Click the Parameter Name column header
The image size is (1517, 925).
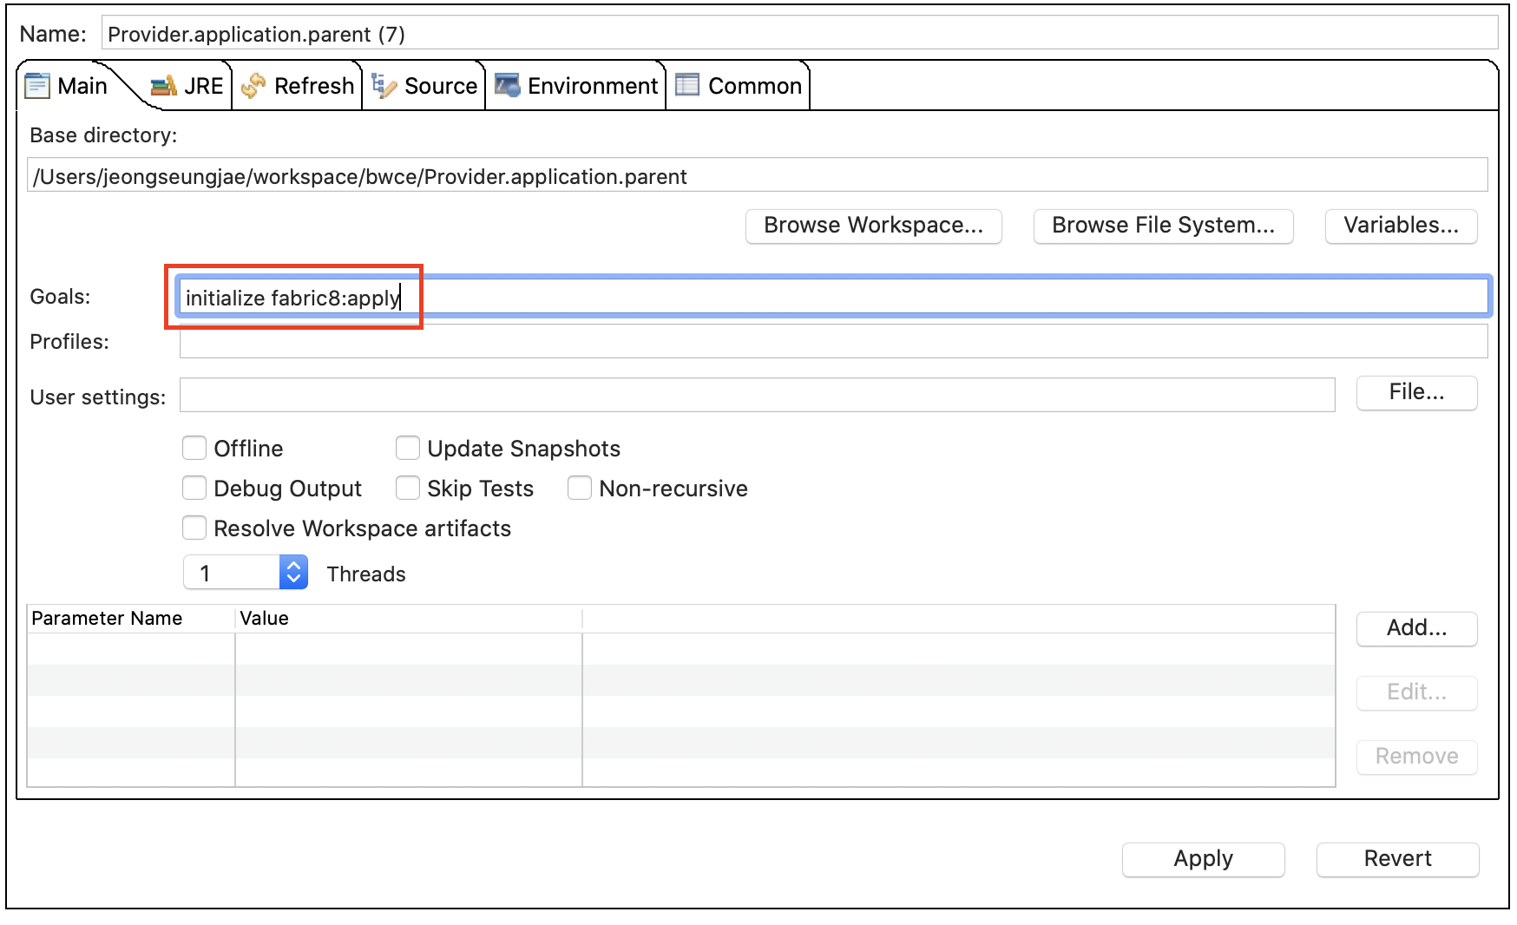tap(131, 618)
